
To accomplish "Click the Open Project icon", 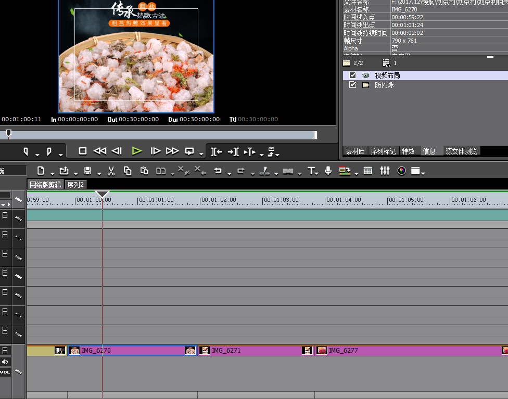I will pyautogui.click(x=64, y=171).
